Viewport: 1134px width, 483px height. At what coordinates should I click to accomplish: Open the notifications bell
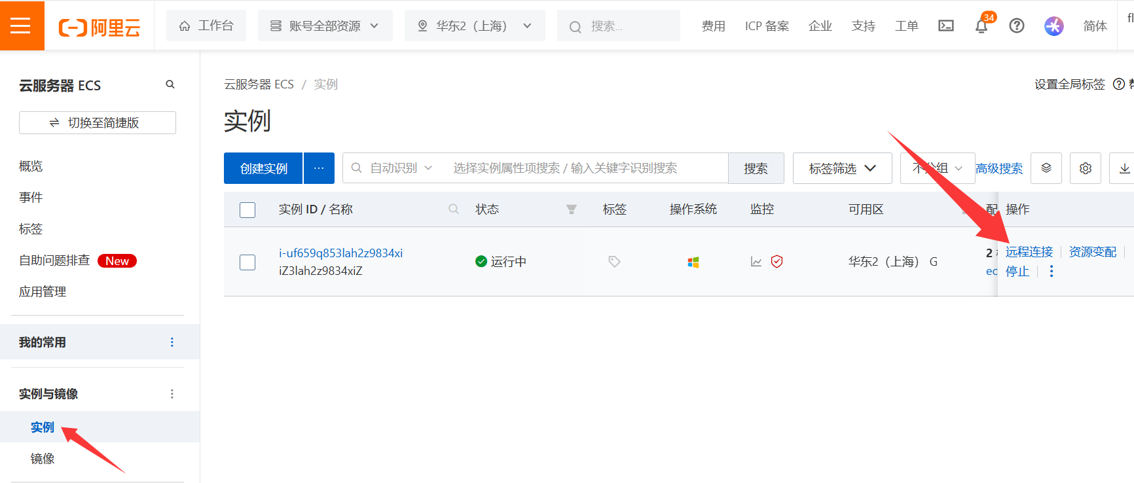pyautogui.click(x=981, y=26)
